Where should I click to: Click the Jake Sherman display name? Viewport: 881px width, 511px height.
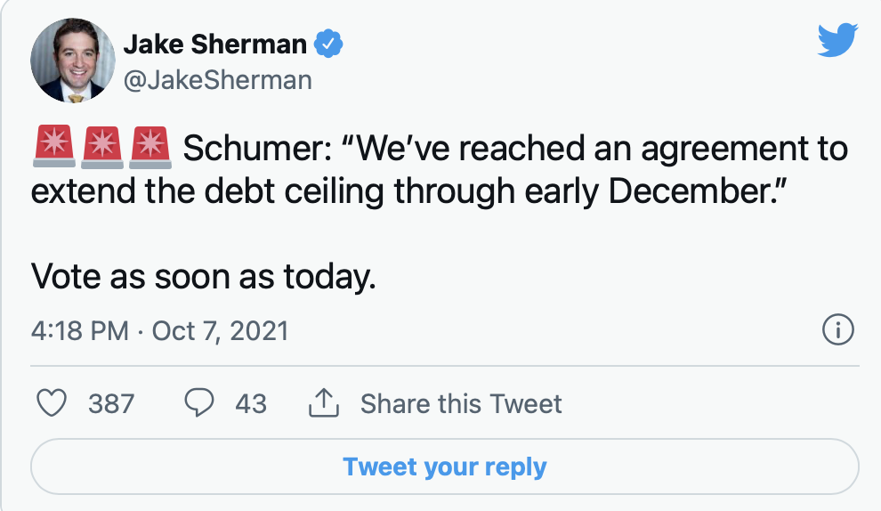[214, 43]
